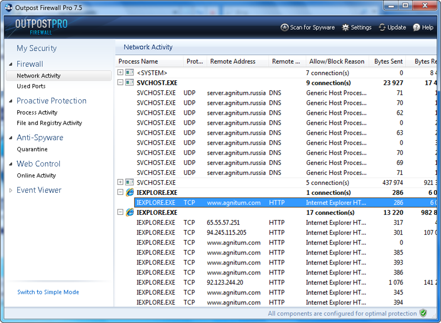
Task: Expand the <SYSTEM> process group
Action: pos(120,72)
